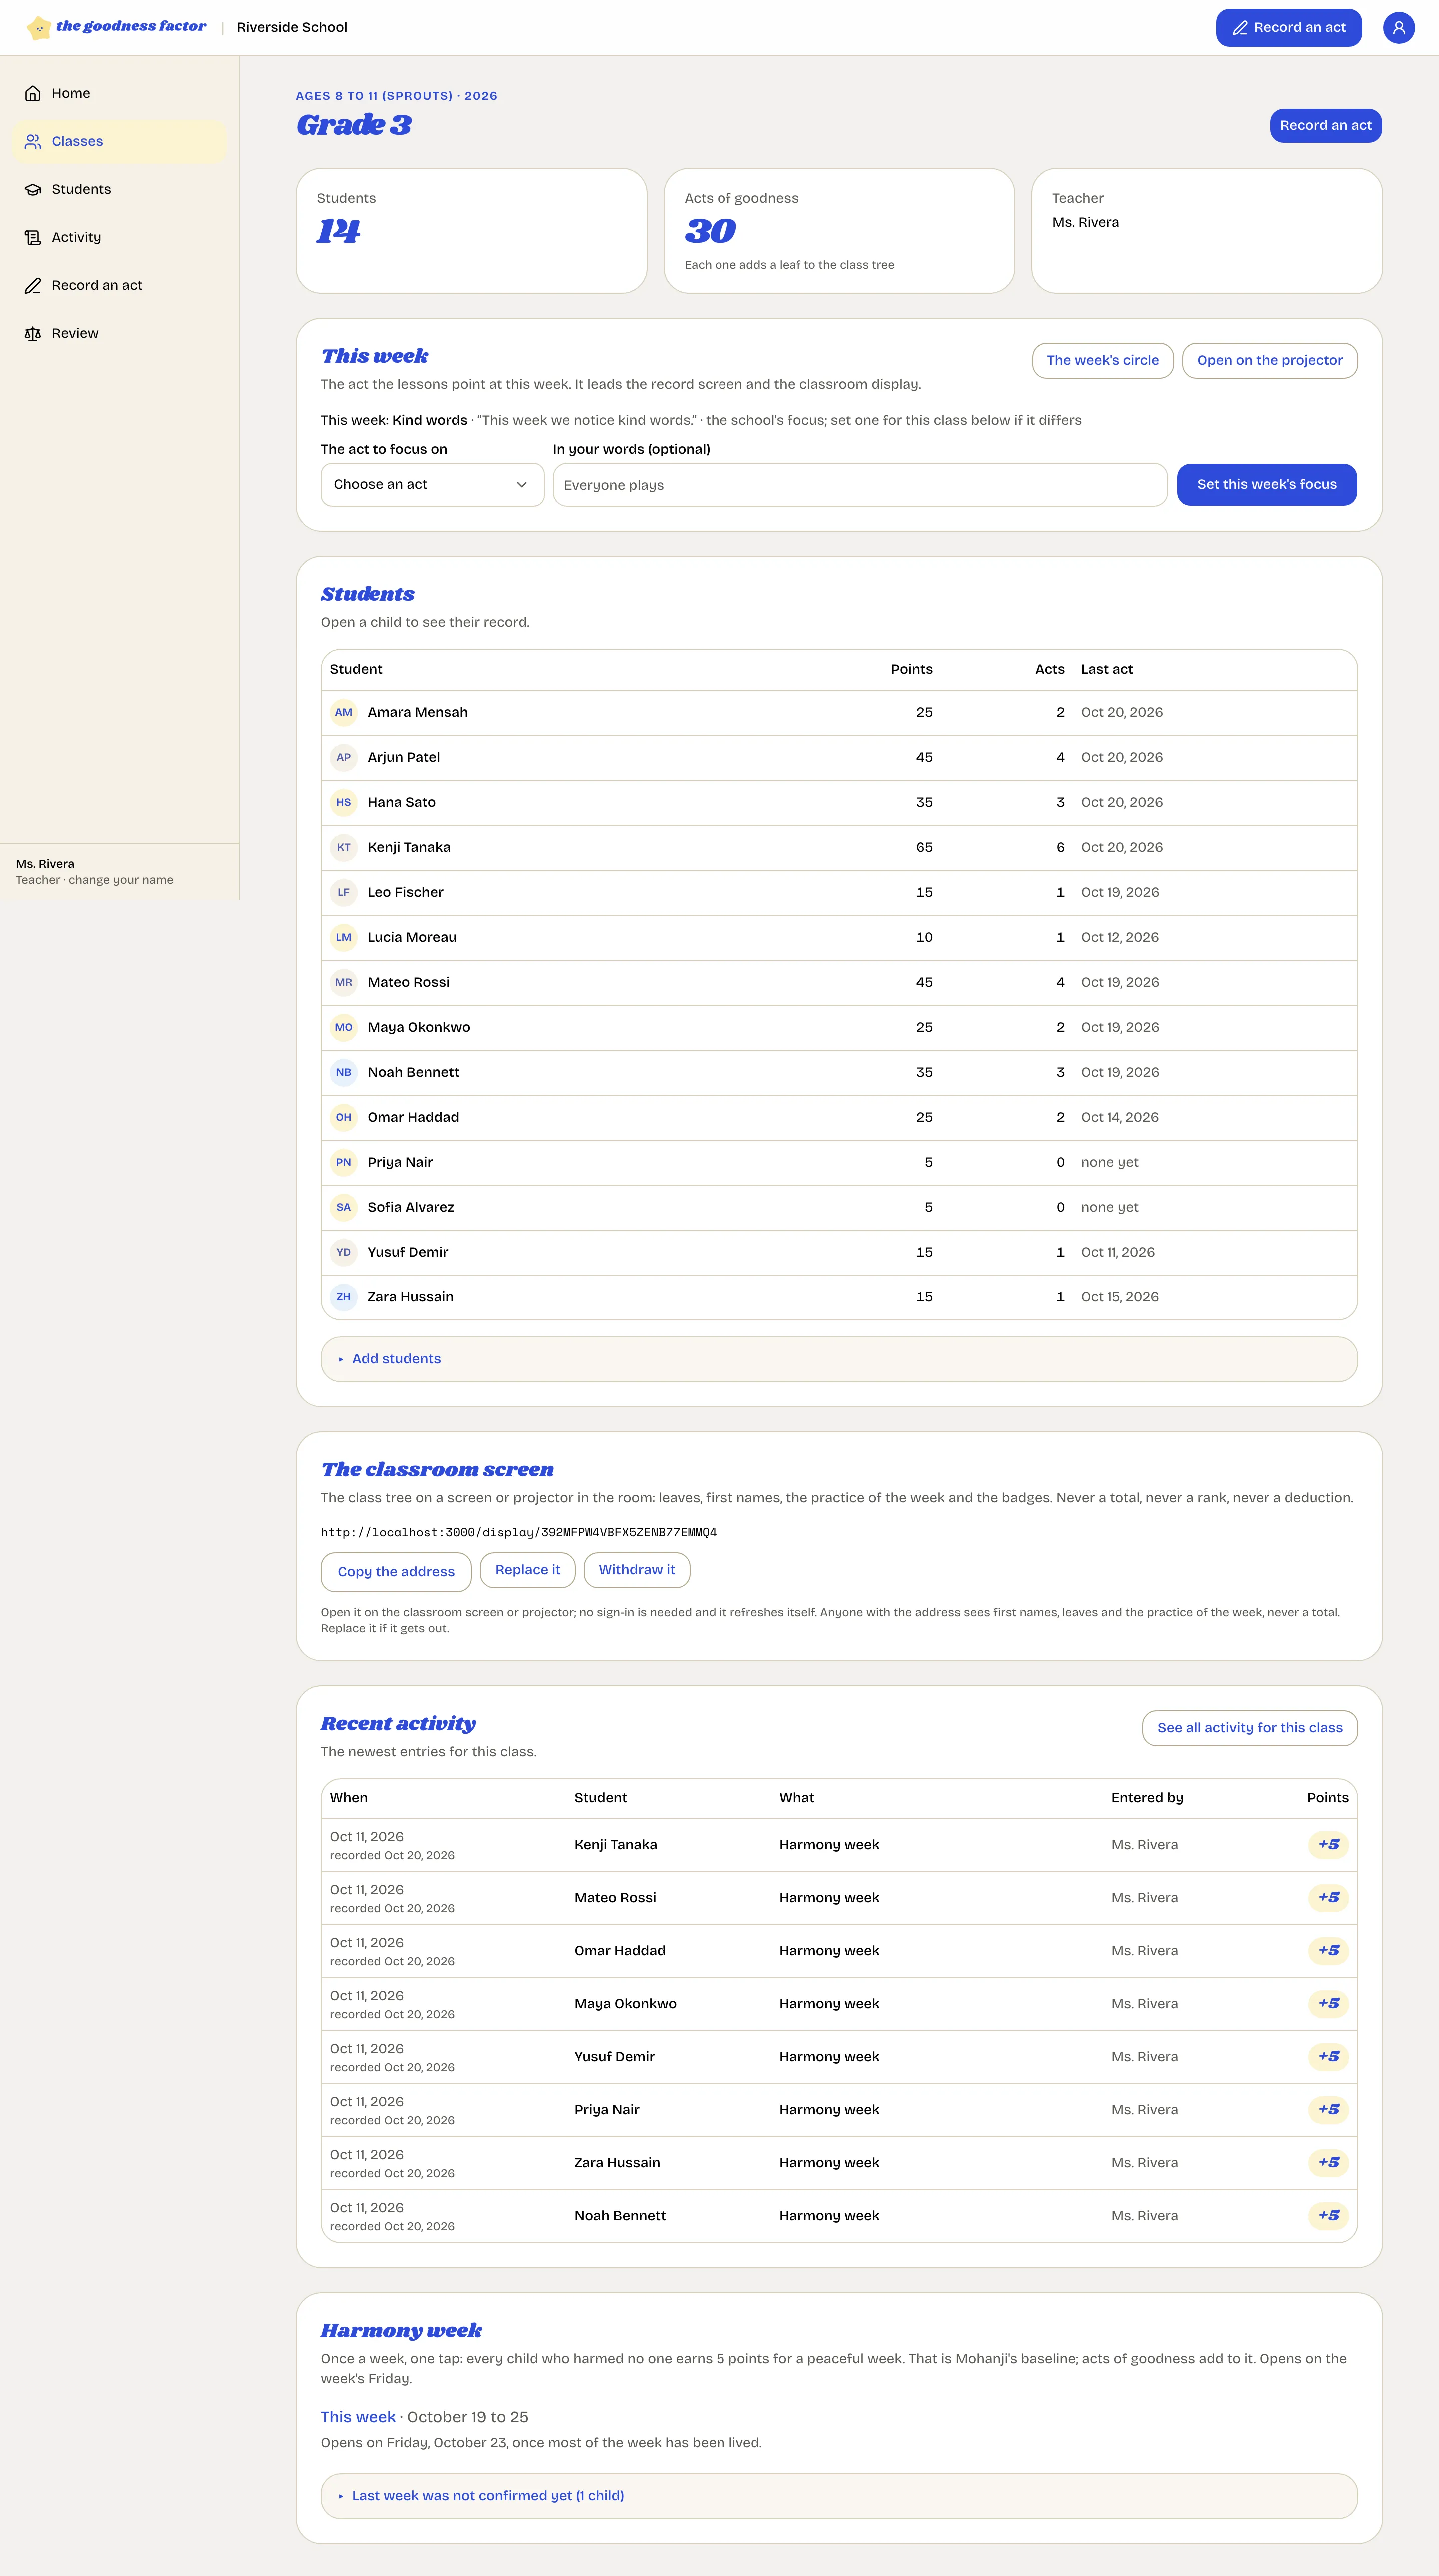1439x2576 pixels.
Task: Click the goodness factor star logo
Action: [x=38, y=28]
